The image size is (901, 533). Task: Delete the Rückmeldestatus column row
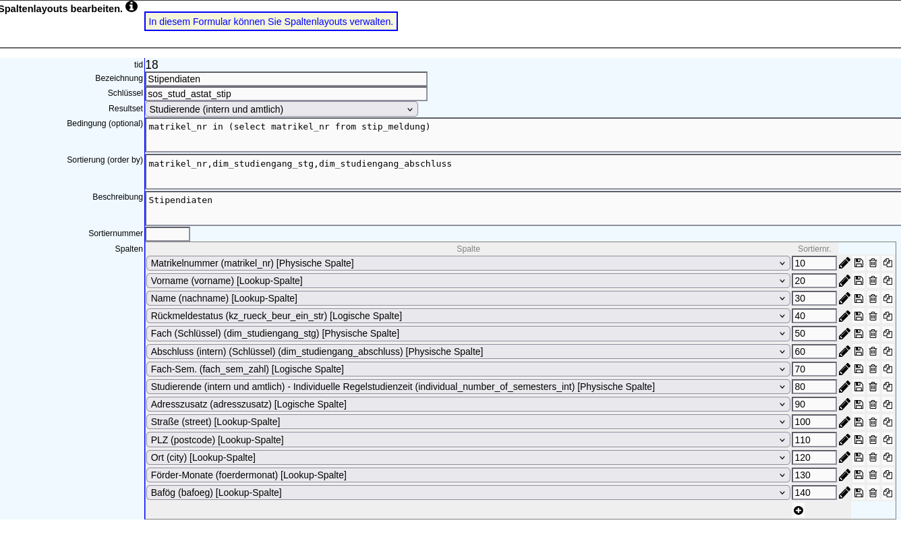[x=873, y=316]
